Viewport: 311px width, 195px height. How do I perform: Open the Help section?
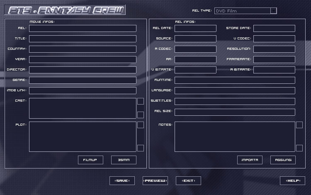(x=292, y=180)
